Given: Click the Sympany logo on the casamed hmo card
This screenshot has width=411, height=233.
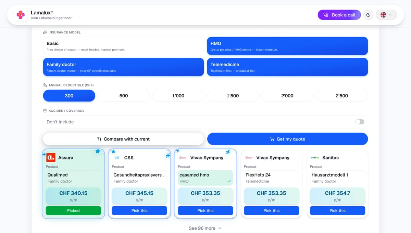Looking at the screenshot, I should point(183,157).
